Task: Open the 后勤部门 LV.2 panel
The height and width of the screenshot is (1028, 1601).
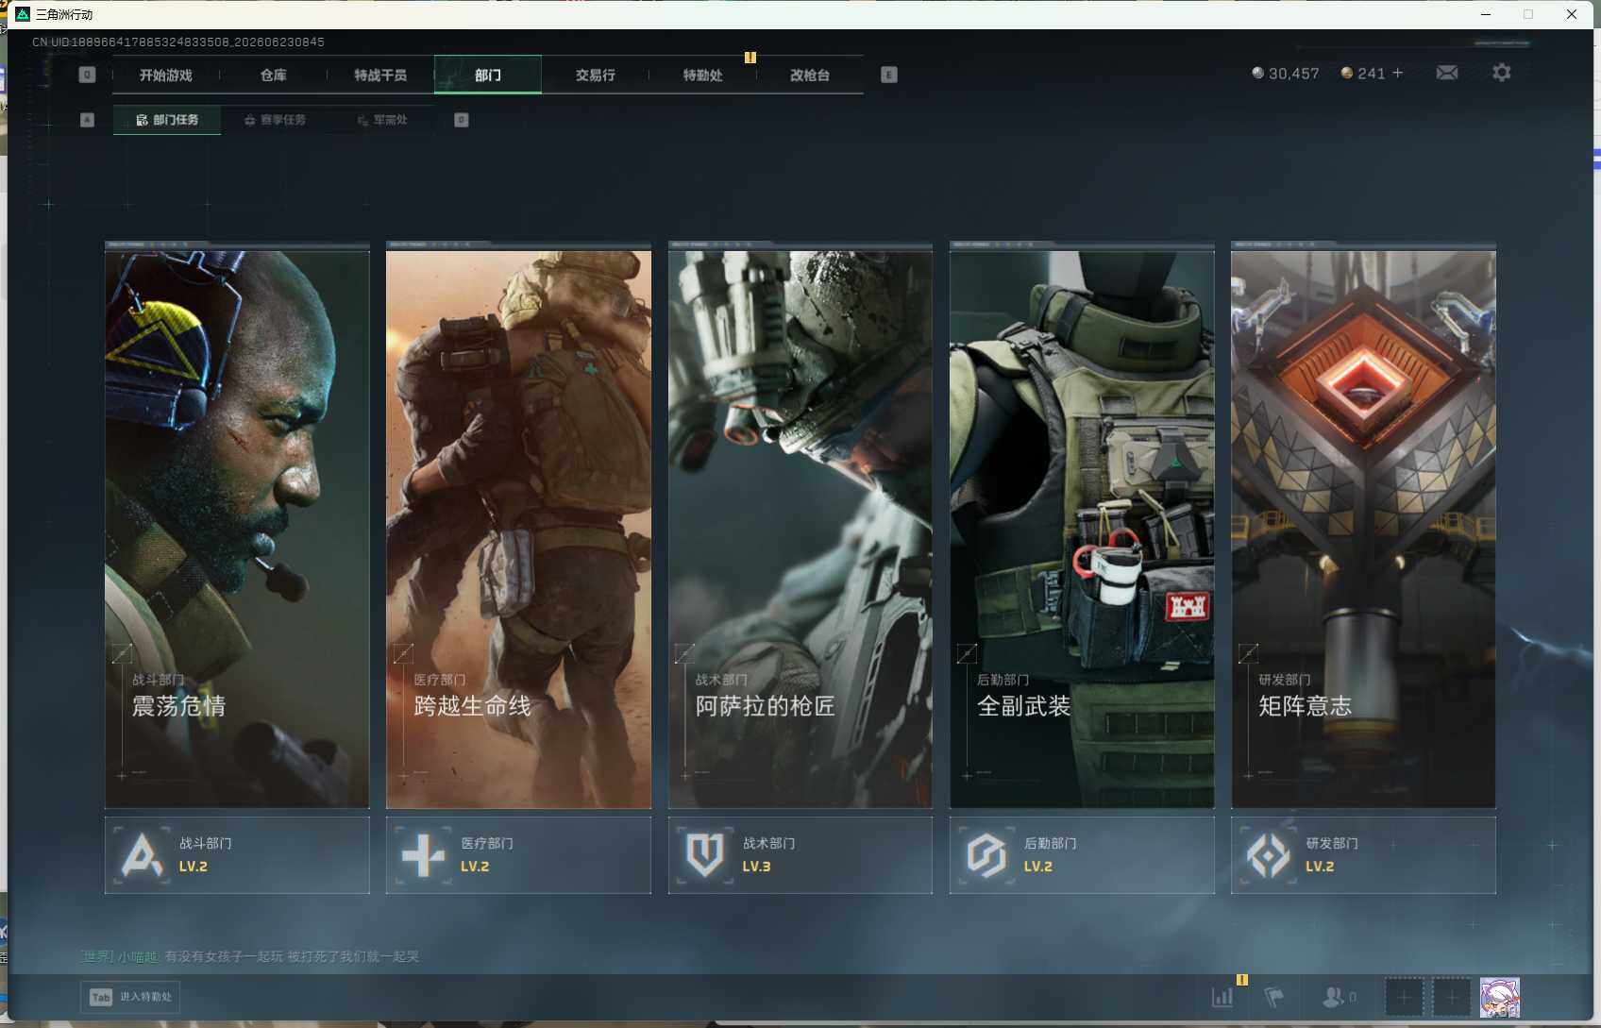Action: coord(1082,855)
